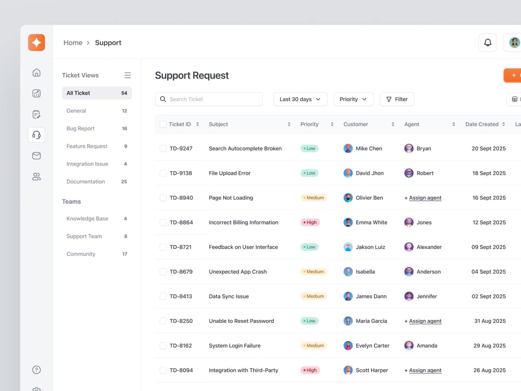
Task: Toggle the Ticket Views hamburger menu
Action: 128,75
